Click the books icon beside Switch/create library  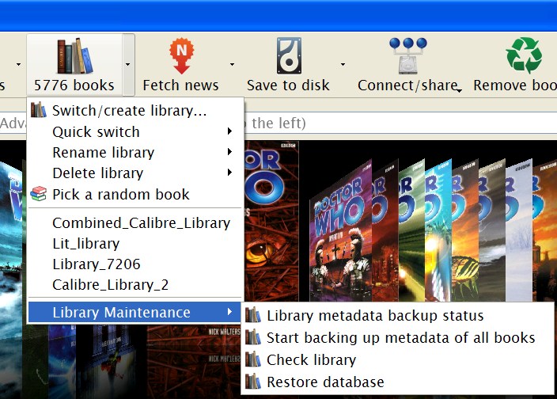pyautogui.click(x=38, y=110)
